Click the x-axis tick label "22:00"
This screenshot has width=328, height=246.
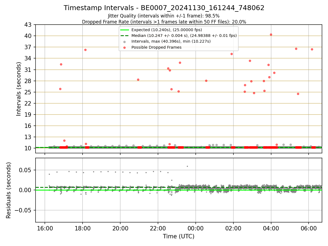[158, 228]
